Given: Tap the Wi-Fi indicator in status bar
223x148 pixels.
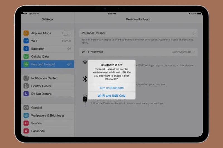Looking at the screenshot, I should [x=38, y=14].
